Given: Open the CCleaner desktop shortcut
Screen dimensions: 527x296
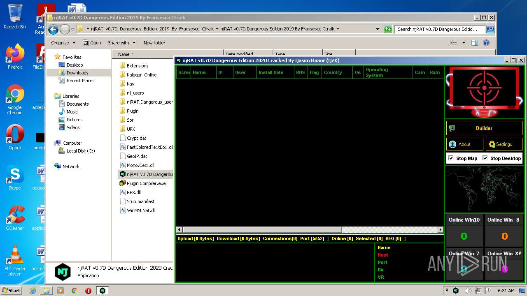Looking at the screenshot, I should [15, 218].
